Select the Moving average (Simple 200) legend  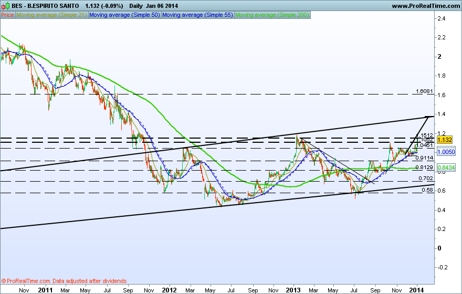pos(272,15)
